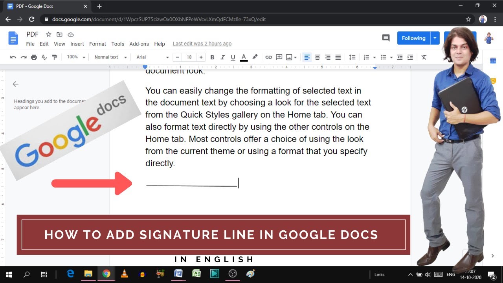Set center text alignment
Image resolution: width=503 pixels, height=283 pixels.
point(318,57)
